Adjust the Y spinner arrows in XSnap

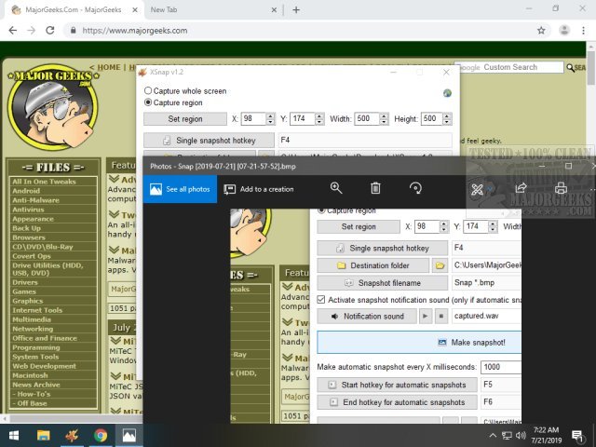click(319, 118)
